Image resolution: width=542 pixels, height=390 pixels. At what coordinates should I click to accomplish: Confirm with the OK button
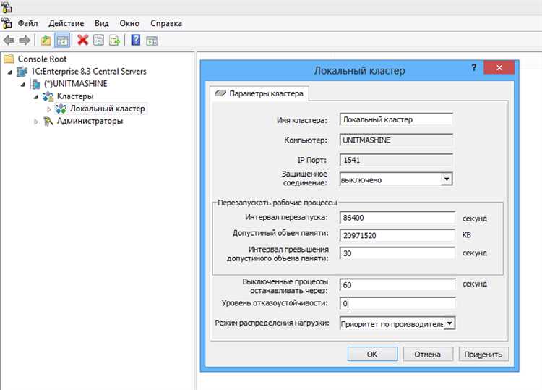pyautogui.click(x=372, y=354)
